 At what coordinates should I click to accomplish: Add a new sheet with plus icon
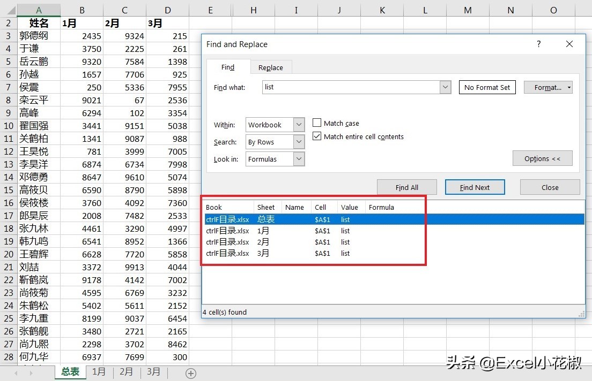[x=191, y=373]
